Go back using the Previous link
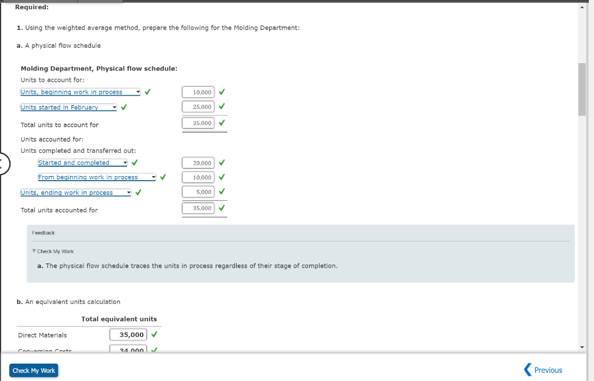 click(547, 369)
